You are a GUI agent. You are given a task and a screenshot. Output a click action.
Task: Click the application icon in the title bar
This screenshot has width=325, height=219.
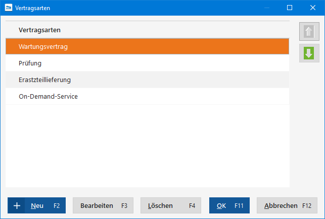tap(8, 8)
